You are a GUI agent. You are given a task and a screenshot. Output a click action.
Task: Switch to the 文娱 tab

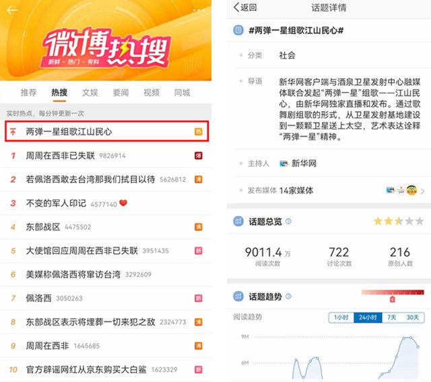(x=90, y=92)
